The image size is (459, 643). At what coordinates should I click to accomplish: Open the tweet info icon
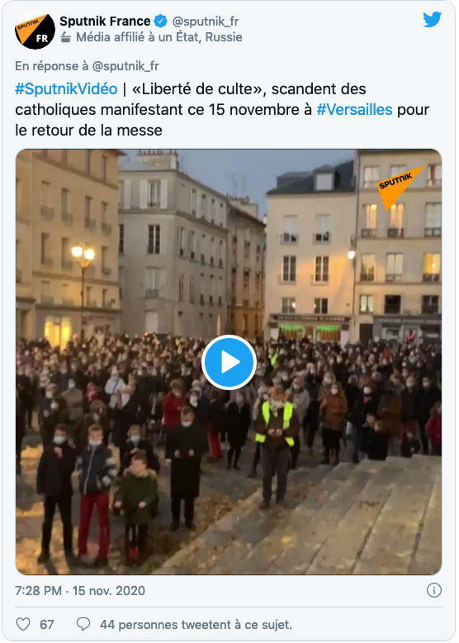[x=434, y=590]
